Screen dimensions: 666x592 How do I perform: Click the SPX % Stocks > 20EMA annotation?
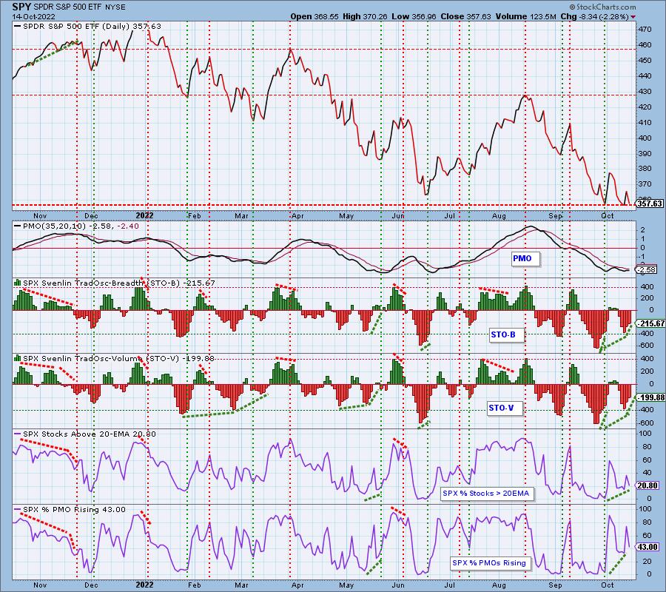click(486, 494)
